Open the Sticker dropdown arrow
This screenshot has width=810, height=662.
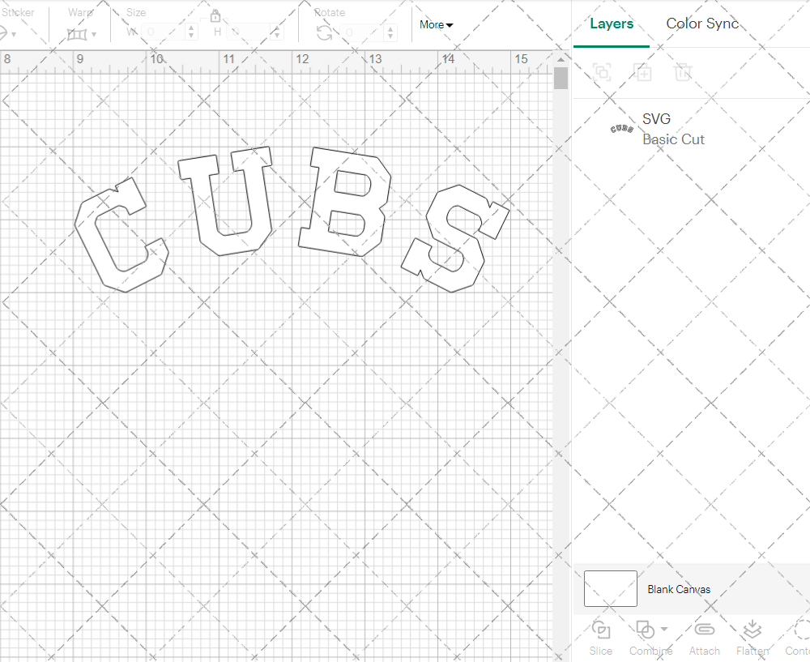14,35
